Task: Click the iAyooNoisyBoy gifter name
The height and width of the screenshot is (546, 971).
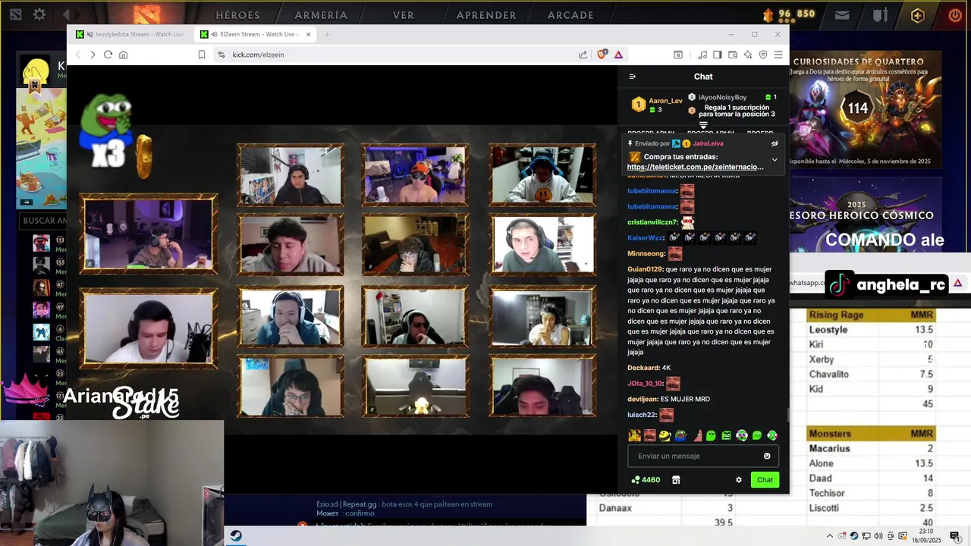Action: click(722, 97)
